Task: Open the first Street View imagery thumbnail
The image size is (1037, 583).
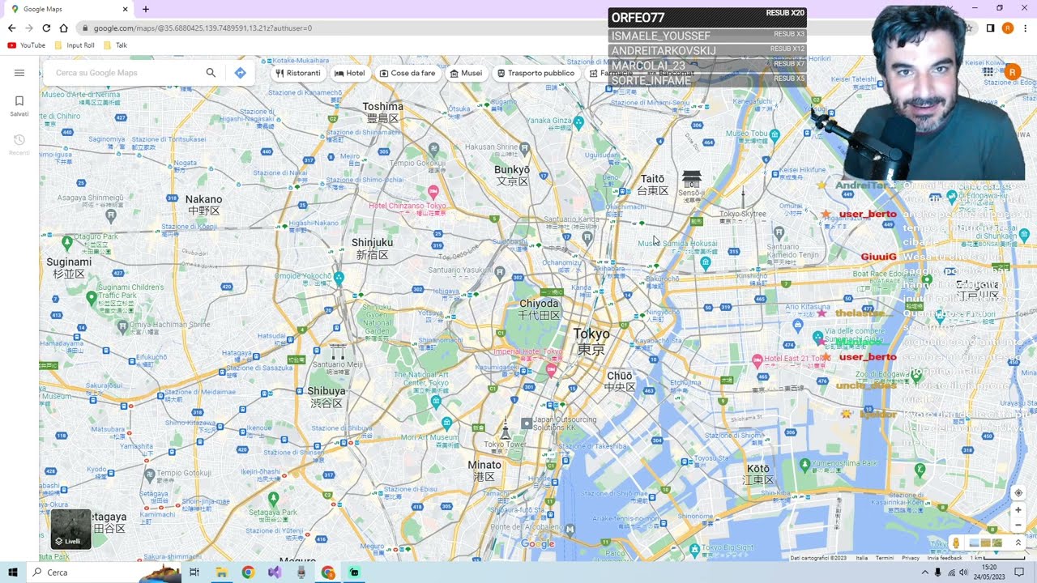Action: [974, 543]
